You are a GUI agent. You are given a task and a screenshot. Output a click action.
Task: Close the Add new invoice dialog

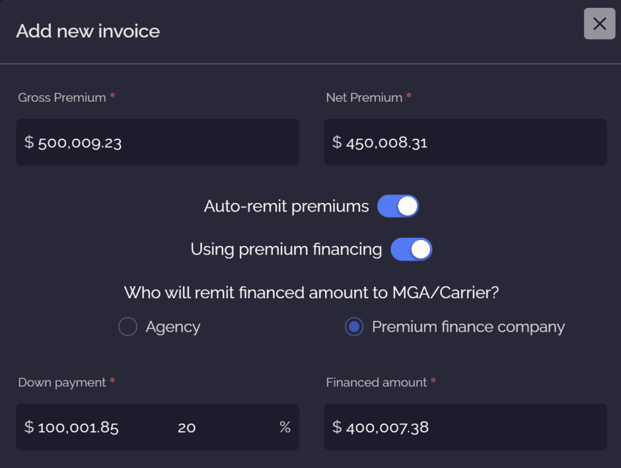599,24
